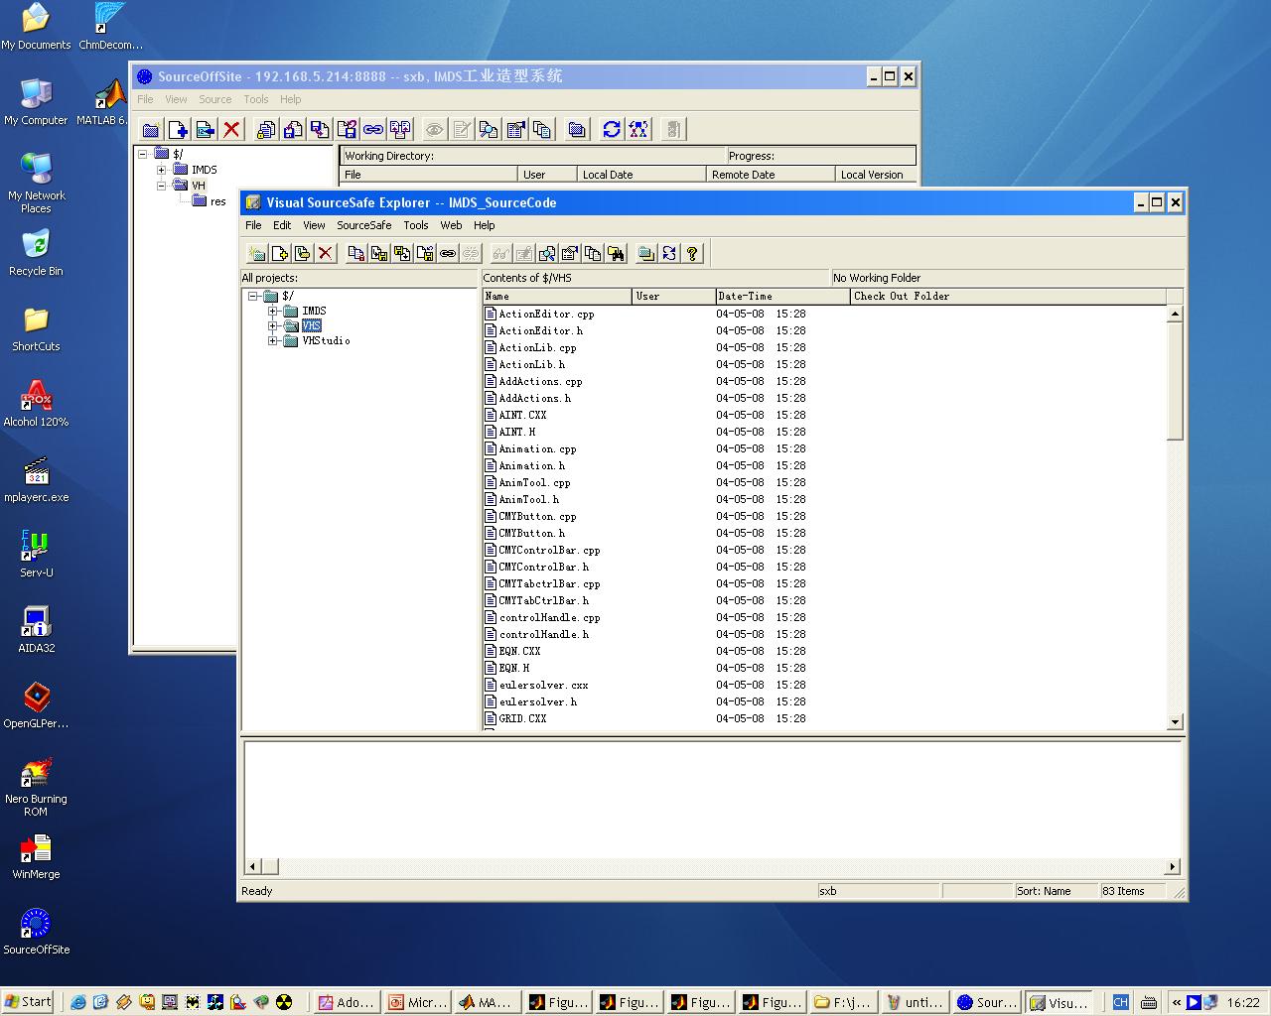This screenshot has height=1016, width=1271.
Task: Click blue Refresh arrows icon in SourceOffSite toolbar
Action: (x=612, y=129)
